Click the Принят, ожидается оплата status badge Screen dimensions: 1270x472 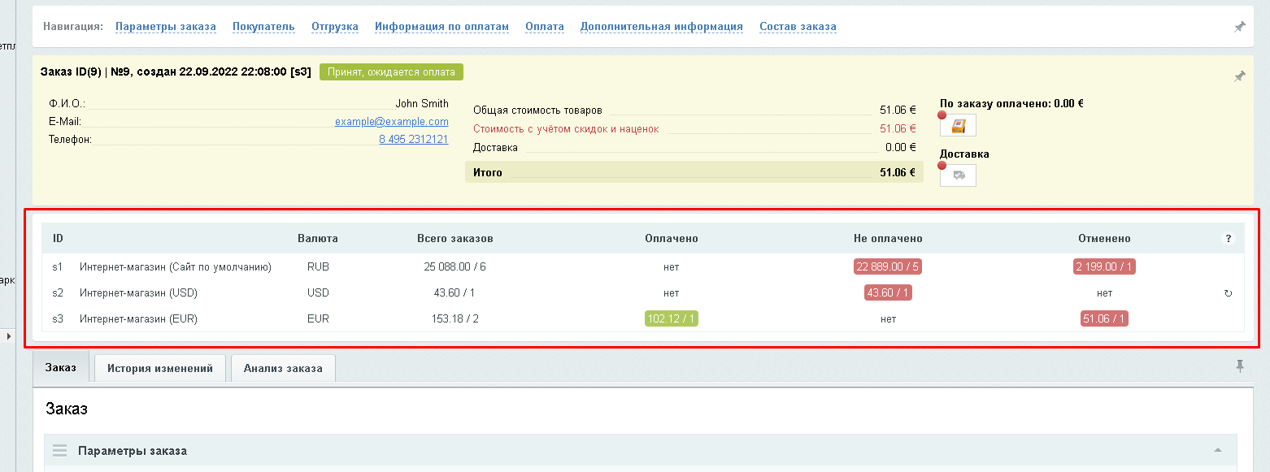pos(391,71)
